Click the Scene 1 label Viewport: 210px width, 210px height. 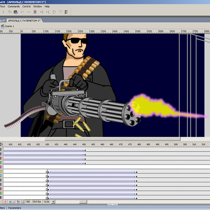click(9, 26)
